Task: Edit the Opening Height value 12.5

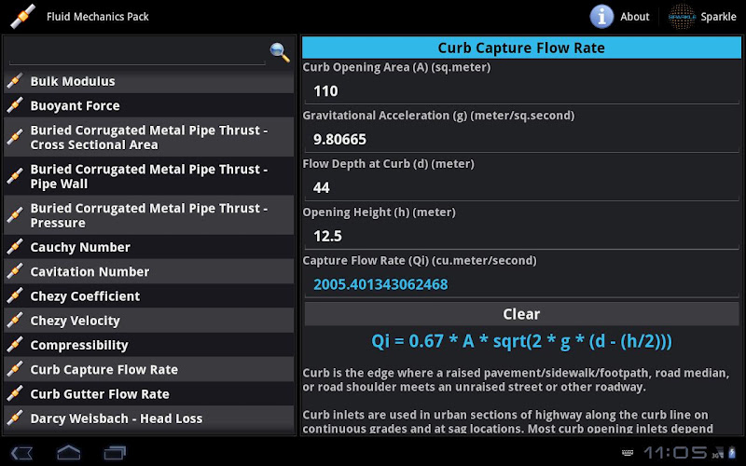Action: (519, 237)
